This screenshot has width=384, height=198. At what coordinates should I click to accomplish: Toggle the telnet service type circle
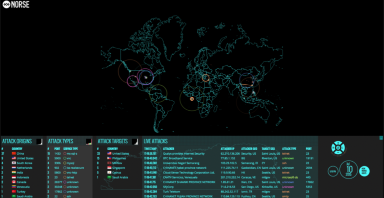tap(65, 177)
